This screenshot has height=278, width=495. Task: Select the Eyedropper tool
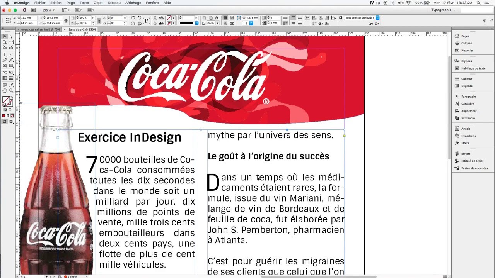(11, 85)
